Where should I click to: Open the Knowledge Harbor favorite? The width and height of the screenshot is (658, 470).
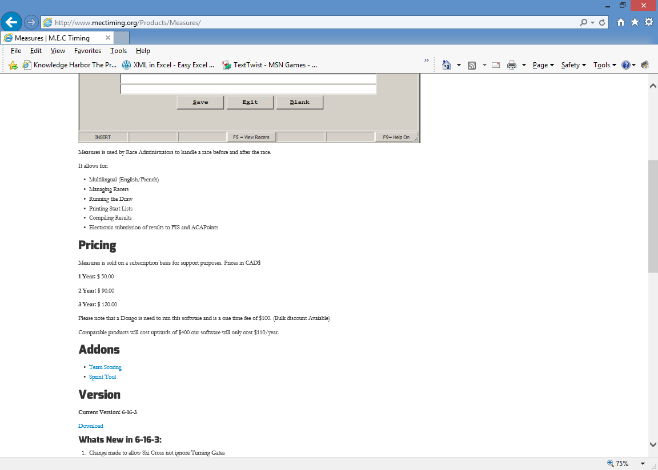click(70, 65)
